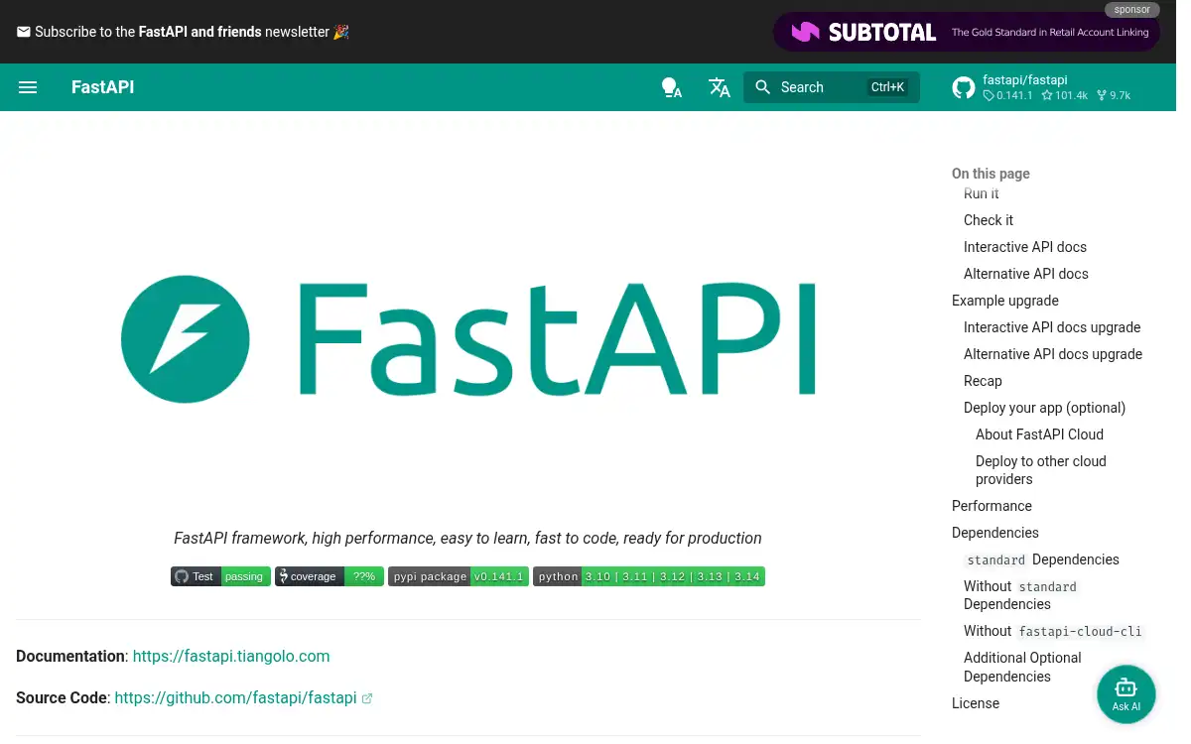
Task: Go to Deploy your app (optional)
Action: 1045,408
